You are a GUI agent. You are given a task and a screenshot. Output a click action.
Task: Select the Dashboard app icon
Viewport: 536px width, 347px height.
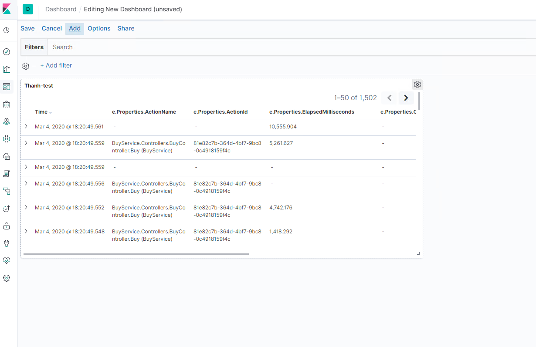[7, 86]
